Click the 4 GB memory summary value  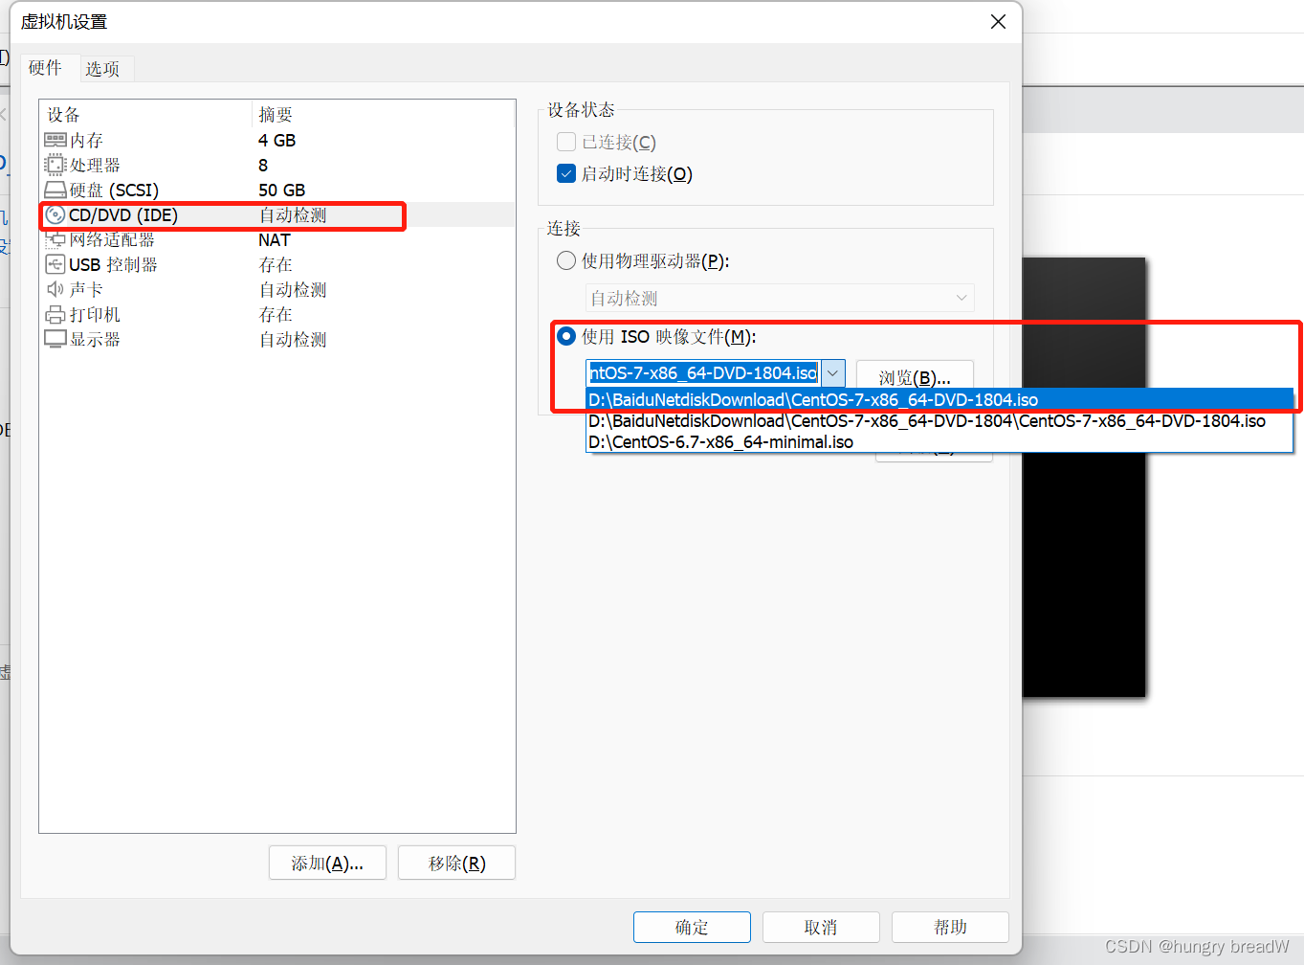point(276,140)
